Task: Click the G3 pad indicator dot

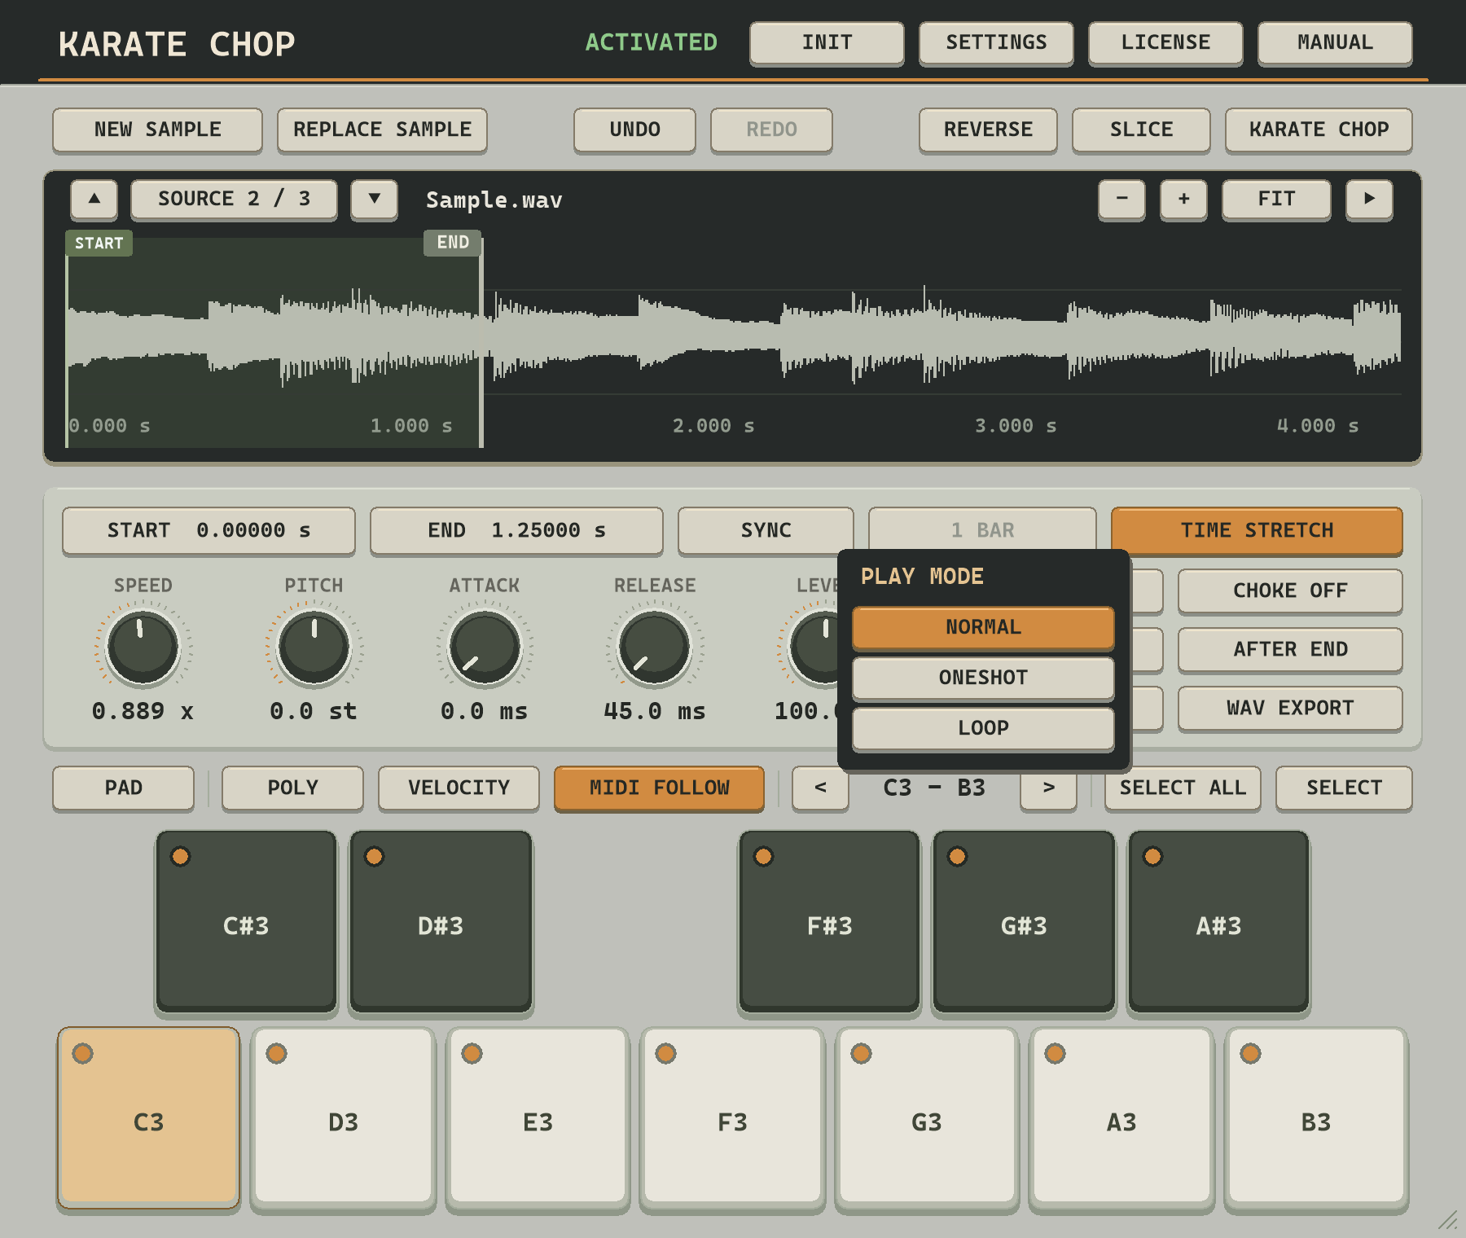Action: [861, 1053]
